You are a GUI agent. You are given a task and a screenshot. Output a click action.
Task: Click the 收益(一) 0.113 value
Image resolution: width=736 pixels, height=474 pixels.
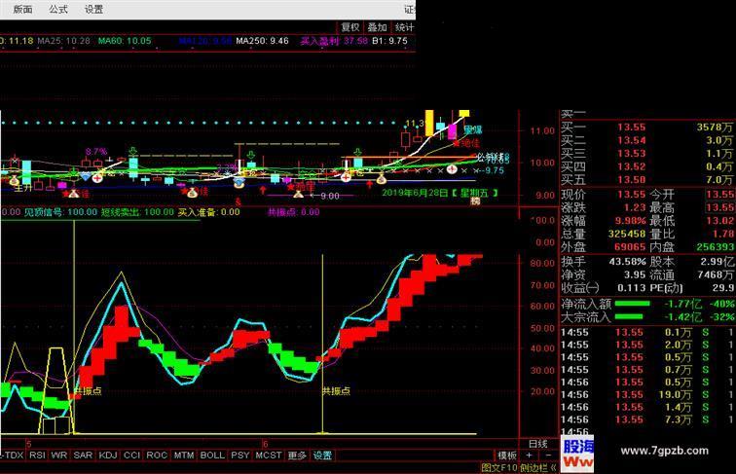[x=632, y=288]
